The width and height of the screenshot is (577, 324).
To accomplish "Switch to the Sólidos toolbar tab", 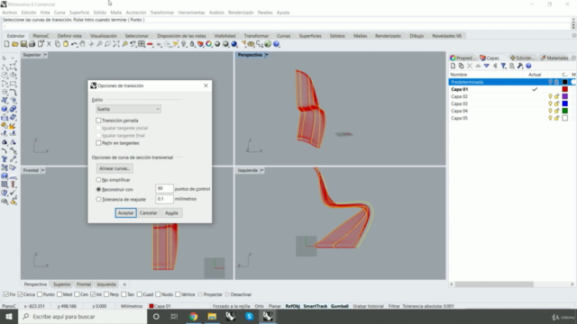I will [337, 36].
